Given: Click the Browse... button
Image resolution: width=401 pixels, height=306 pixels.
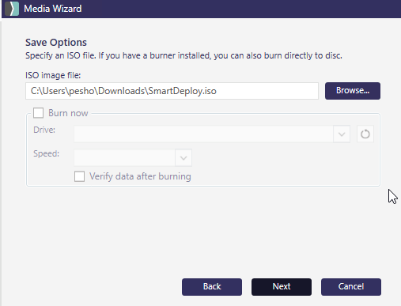Looking at the screenshot, I should [x=353, y=91].
